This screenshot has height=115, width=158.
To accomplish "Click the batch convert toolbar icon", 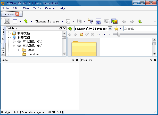I will coord(106,21).
